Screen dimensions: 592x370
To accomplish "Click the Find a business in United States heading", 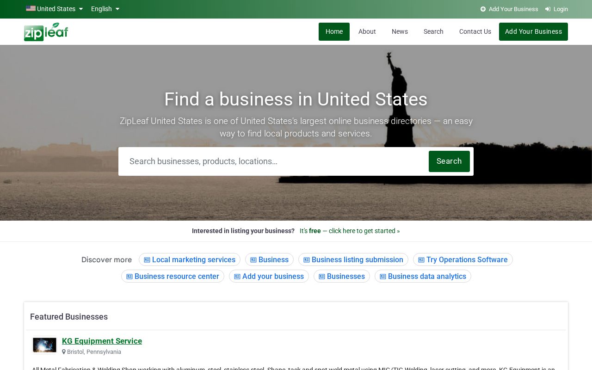I will point(296,99).
